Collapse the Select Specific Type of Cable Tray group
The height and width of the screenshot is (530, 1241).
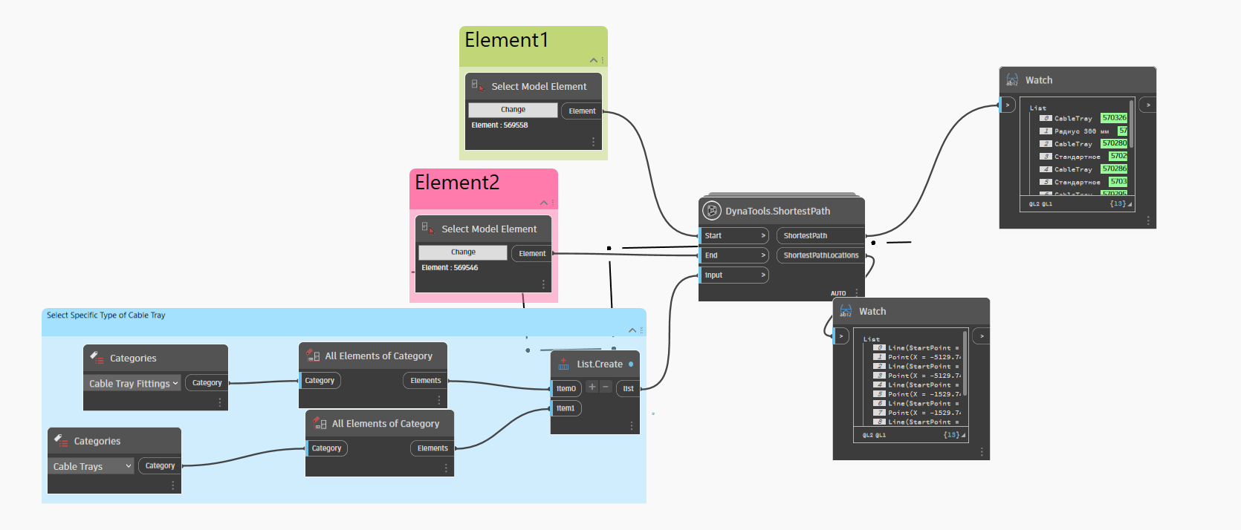click(x=632, y=330)
